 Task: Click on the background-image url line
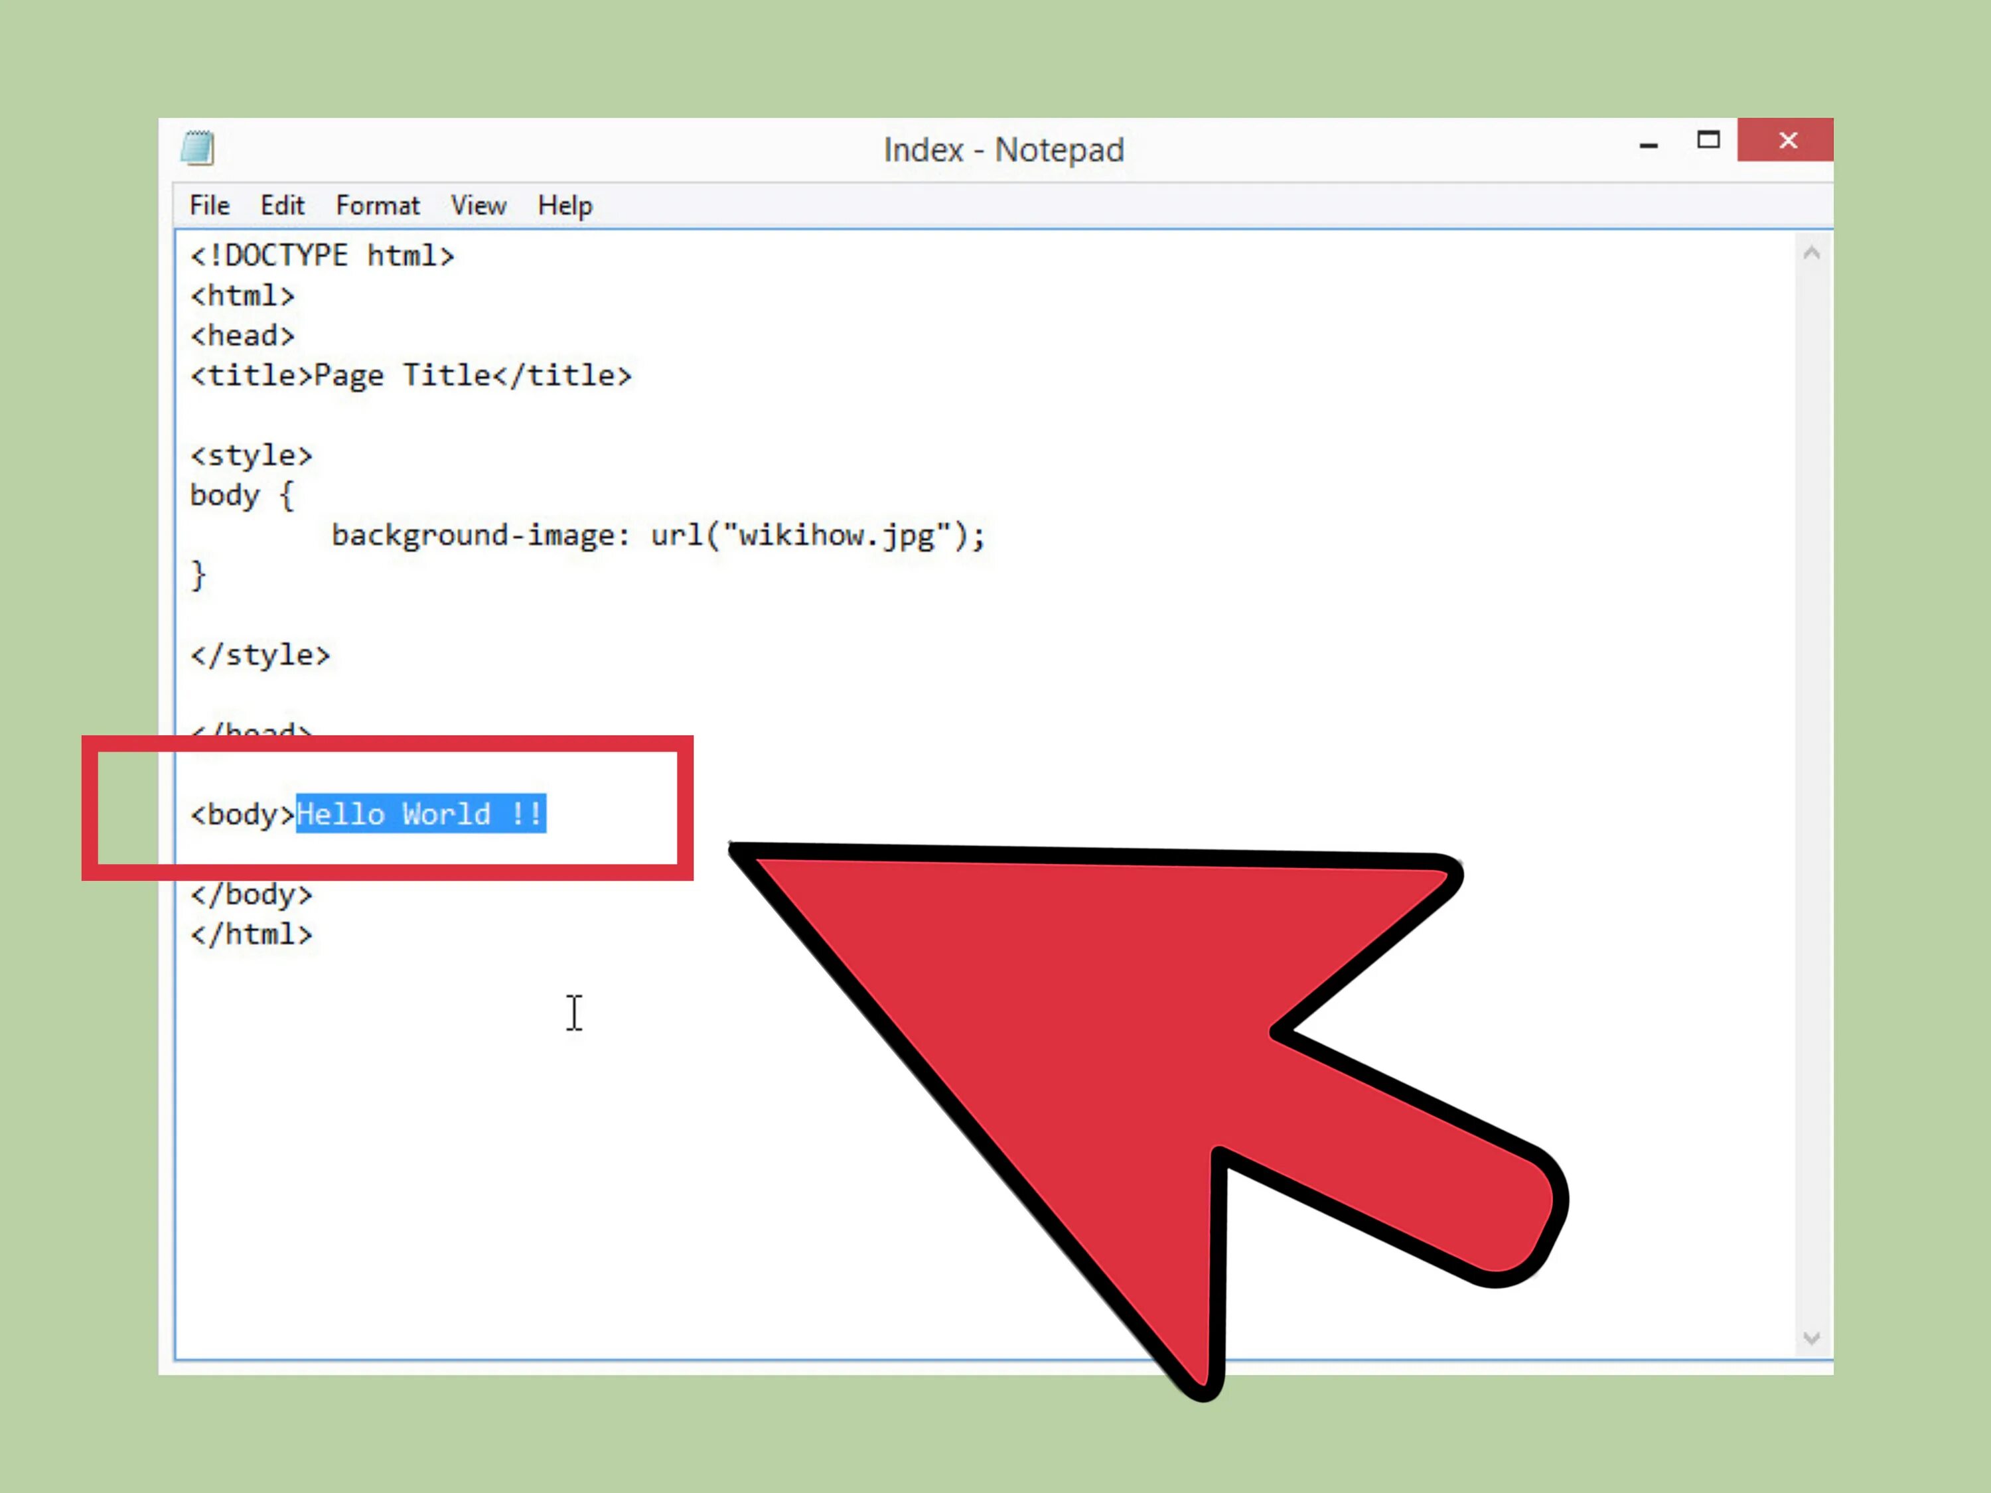pyautogui.click(x=657, y=536)
